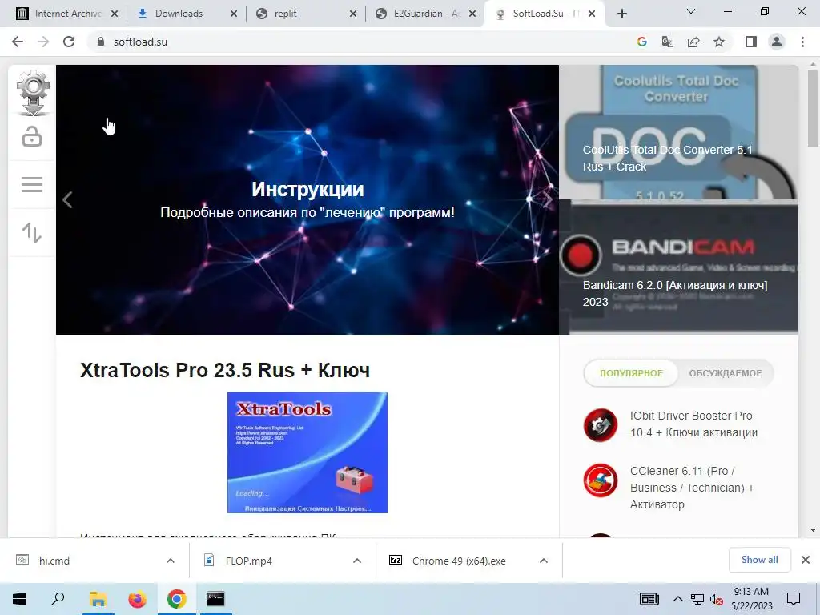820x615 pixels.
Task: Close the replit tab
Action: click(353, 14)
